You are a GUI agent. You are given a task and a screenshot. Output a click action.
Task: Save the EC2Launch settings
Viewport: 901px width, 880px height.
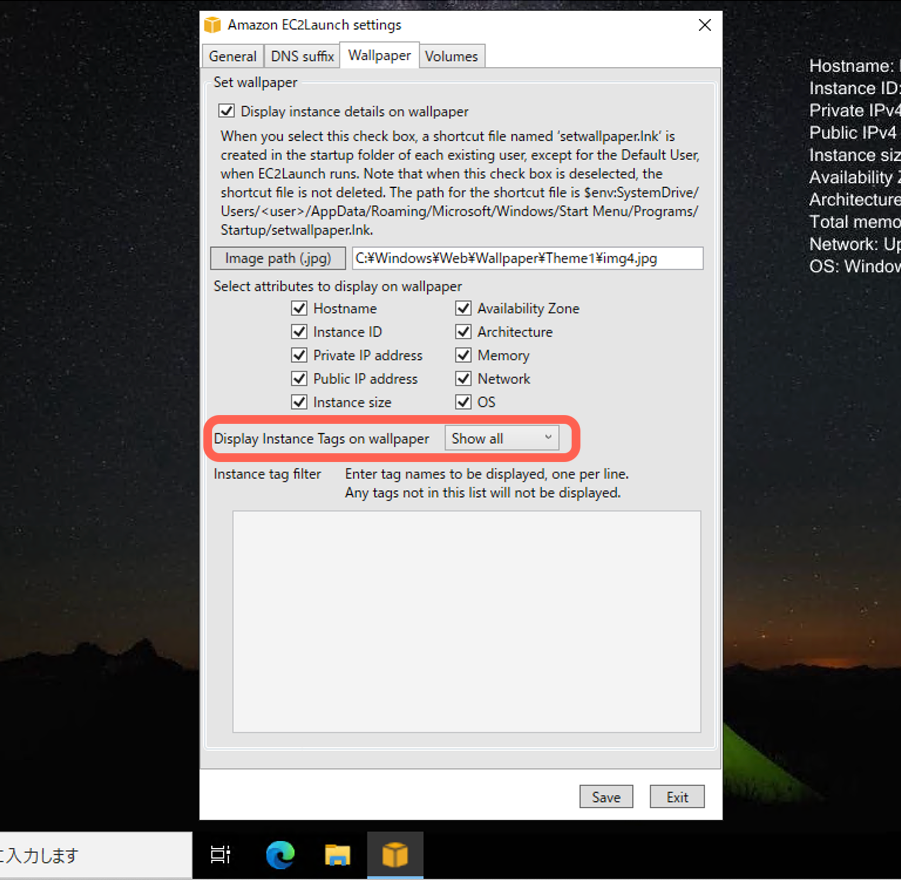pyautogui.click(x=606, y=797)
